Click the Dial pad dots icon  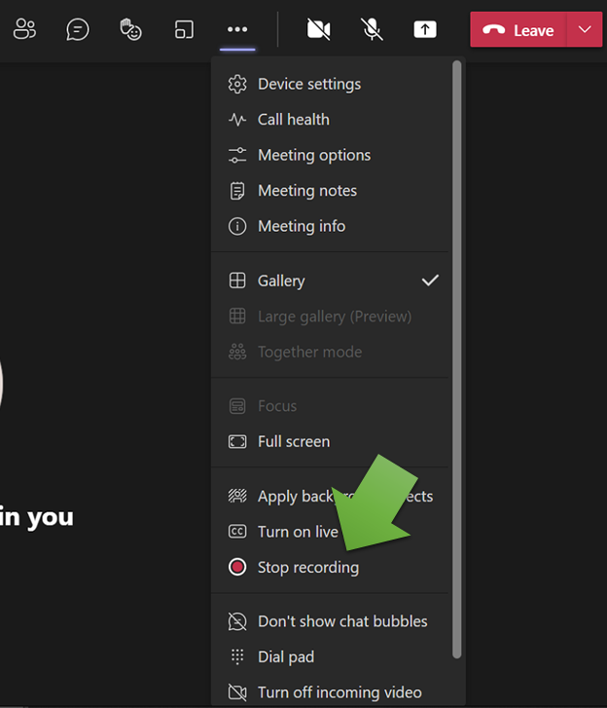tap(237, 656)
